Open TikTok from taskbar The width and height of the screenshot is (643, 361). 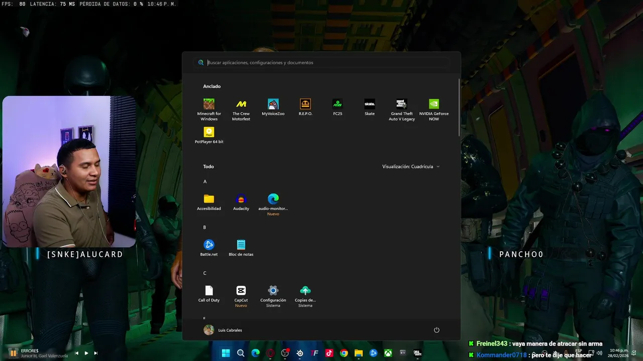(x=329, y=353)
